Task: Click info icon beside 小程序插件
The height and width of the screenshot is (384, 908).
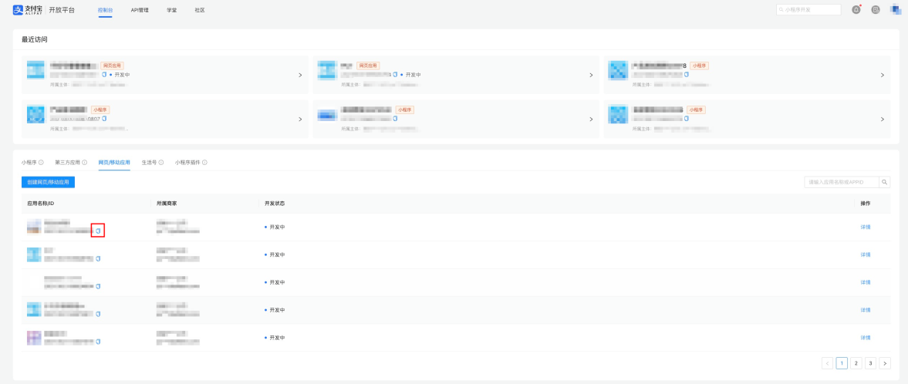Action: (x=204, y=163)
